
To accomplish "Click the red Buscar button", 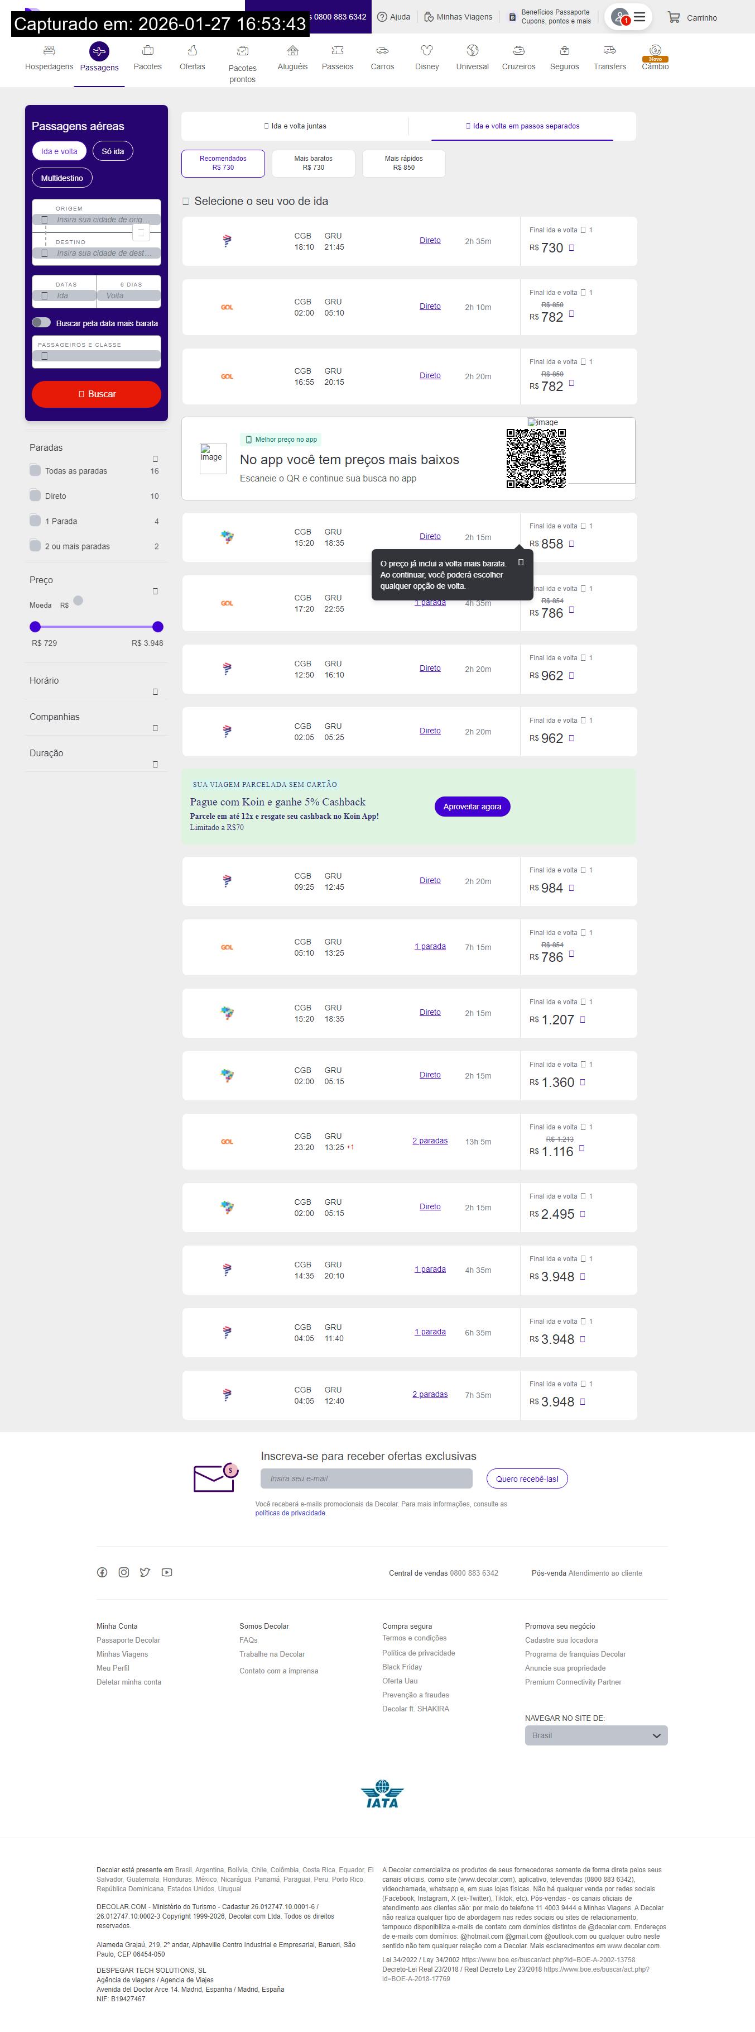I will 96,394.
